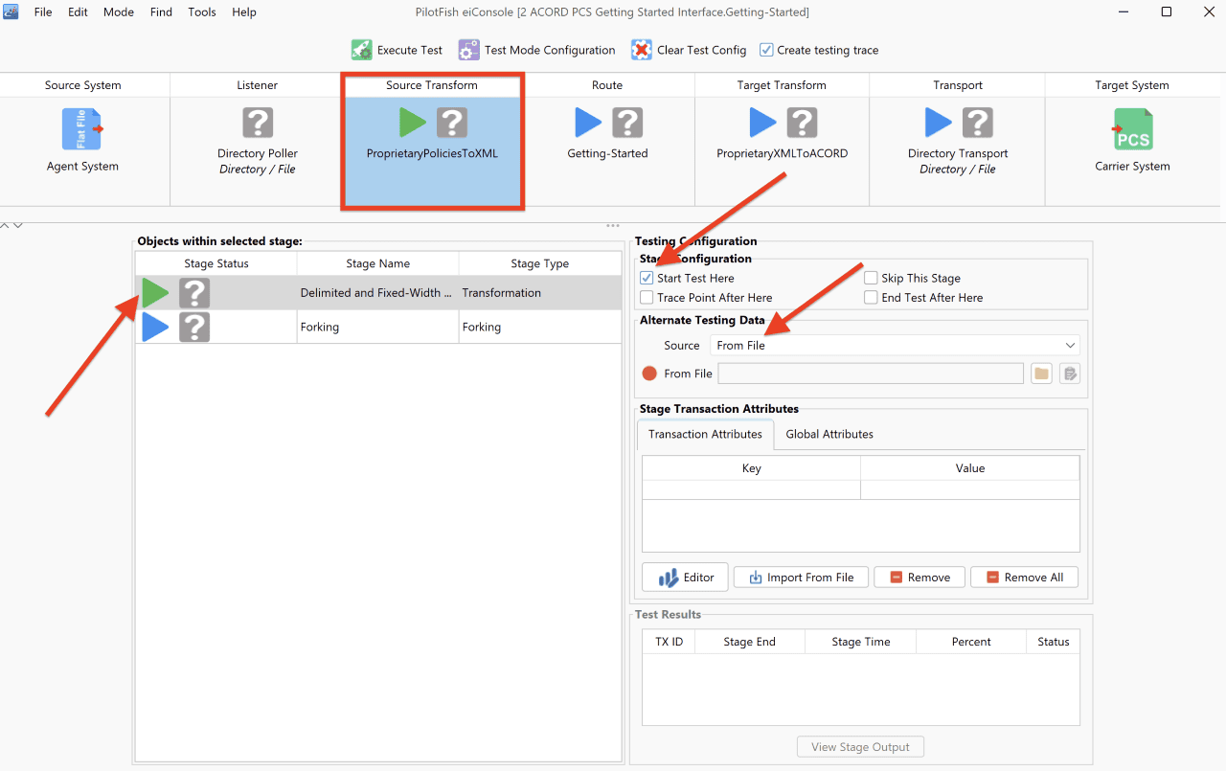Screen dimensions: 1226x771
Task: Click question mark icon in Forking row
Action: click(194, 328)
